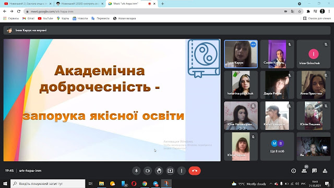Turn off the camera in Meet
The width and height of the screenshot is (334, 188).
tap(148, 171)
